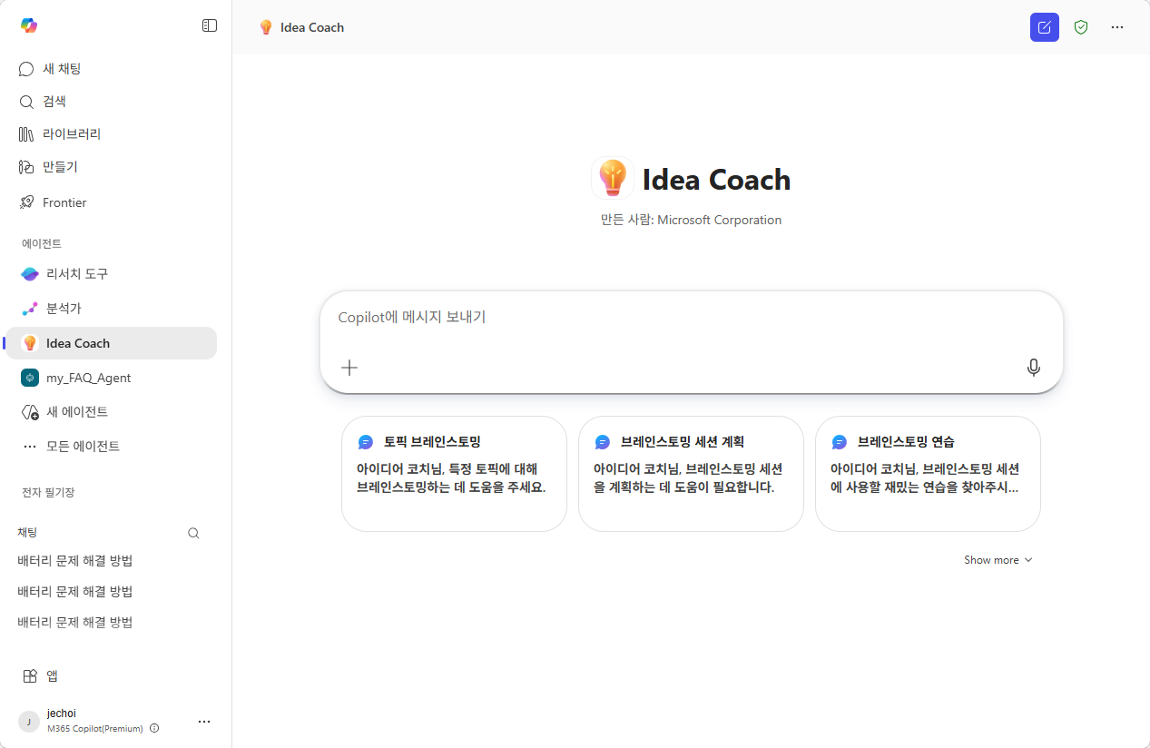Click the Copilot logo icon
The image size is (1150, 748).
coord(29,25)
